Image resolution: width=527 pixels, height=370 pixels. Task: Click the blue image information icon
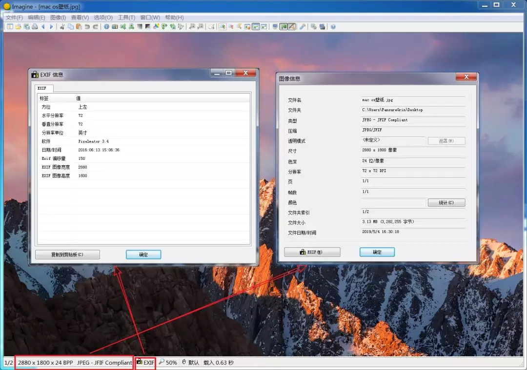click(106, 27)
